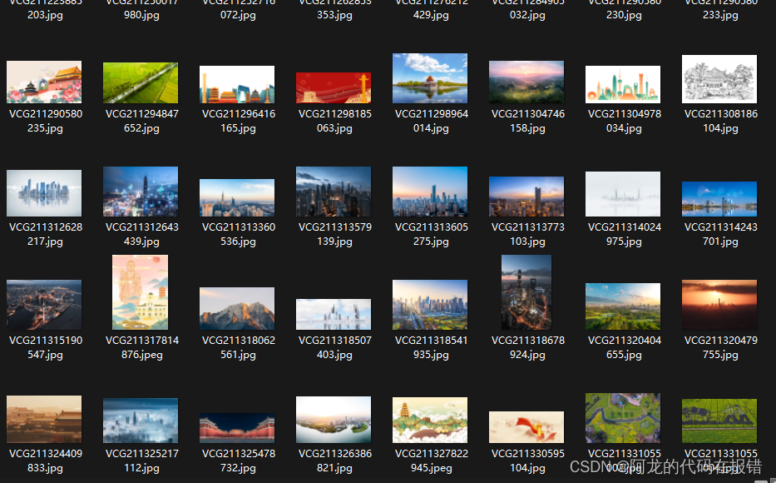This screenshot has width=776, height=483.
Task: Select the thumbnail of VCG211318541935.jpg
Action: click(x=429, y=305)
